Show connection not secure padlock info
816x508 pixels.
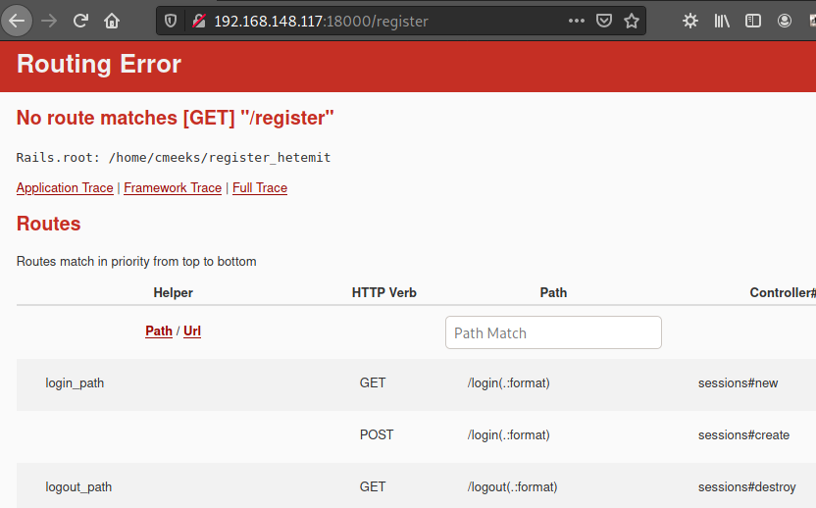(x=199, y=21)
